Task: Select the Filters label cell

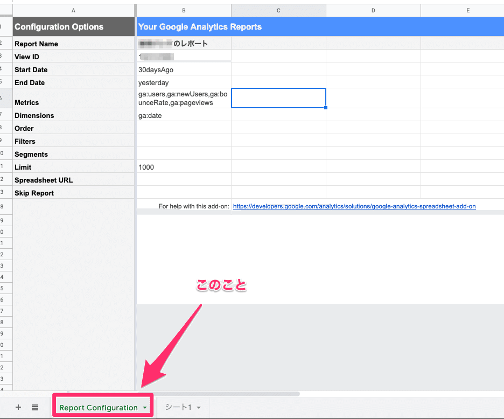Action: (74, 141)
